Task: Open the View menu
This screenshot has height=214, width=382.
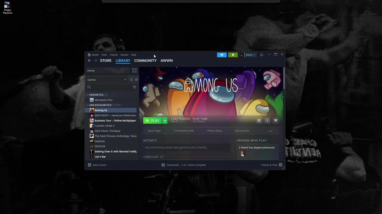Action: [x=104, y=55]
